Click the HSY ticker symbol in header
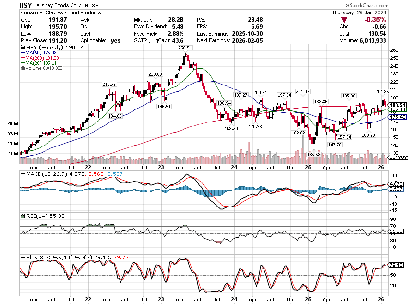The height and width of the screenshot is (304, 408). (26, 4)
